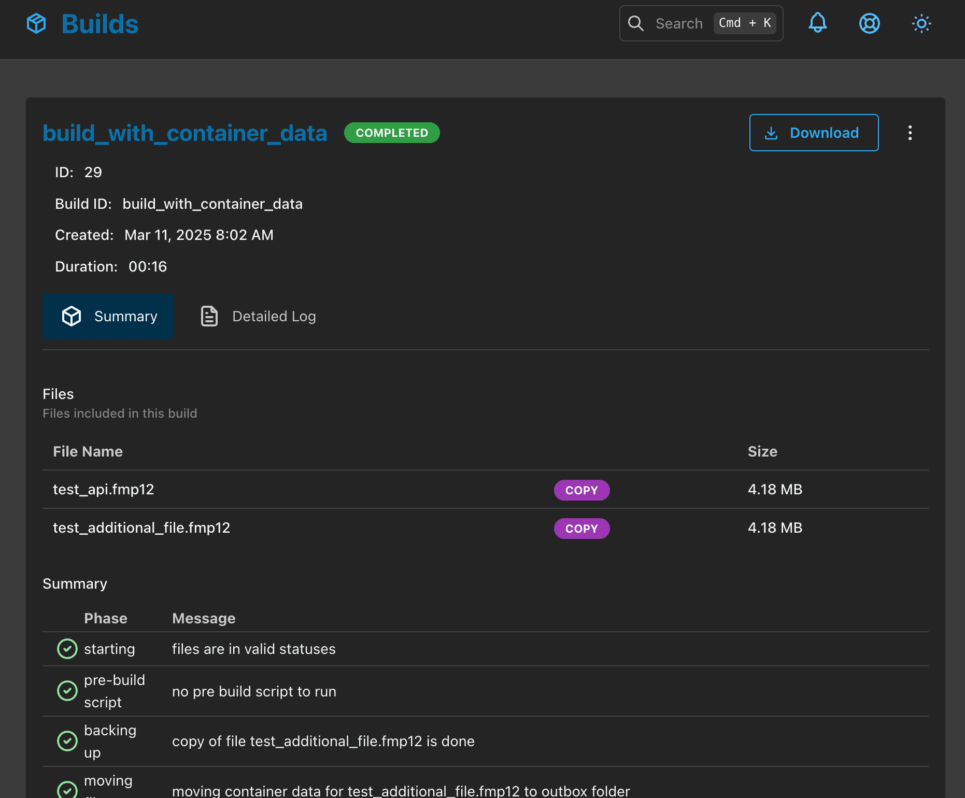Open the three-dot build options menu

[x=910, y=133]
